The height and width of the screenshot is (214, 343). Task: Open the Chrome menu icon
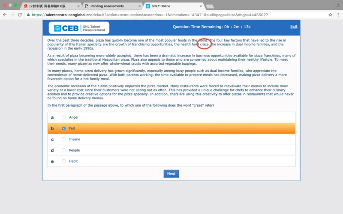coord(338,15)
